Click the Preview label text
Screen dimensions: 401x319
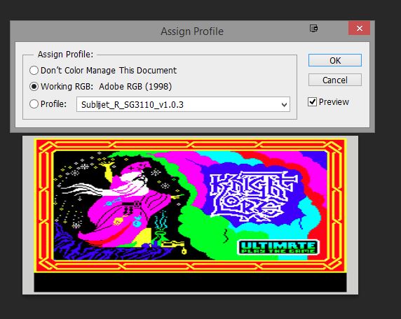coord(334,102)
